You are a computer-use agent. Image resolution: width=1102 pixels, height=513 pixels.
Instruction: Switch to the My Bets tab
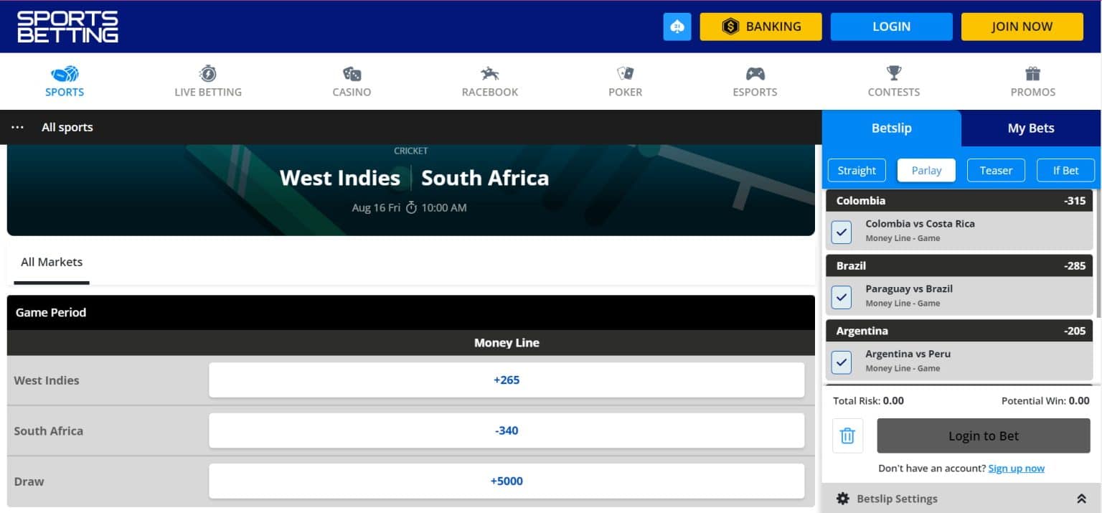(x=1030, y=128)
